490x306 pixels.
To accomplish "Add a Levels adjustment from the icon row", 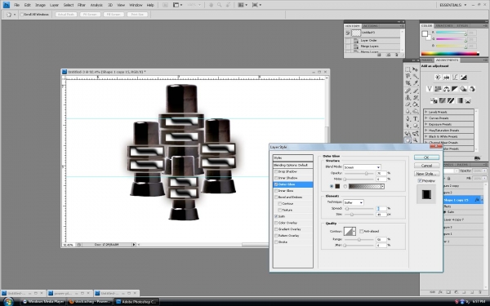I will (446, 78).
